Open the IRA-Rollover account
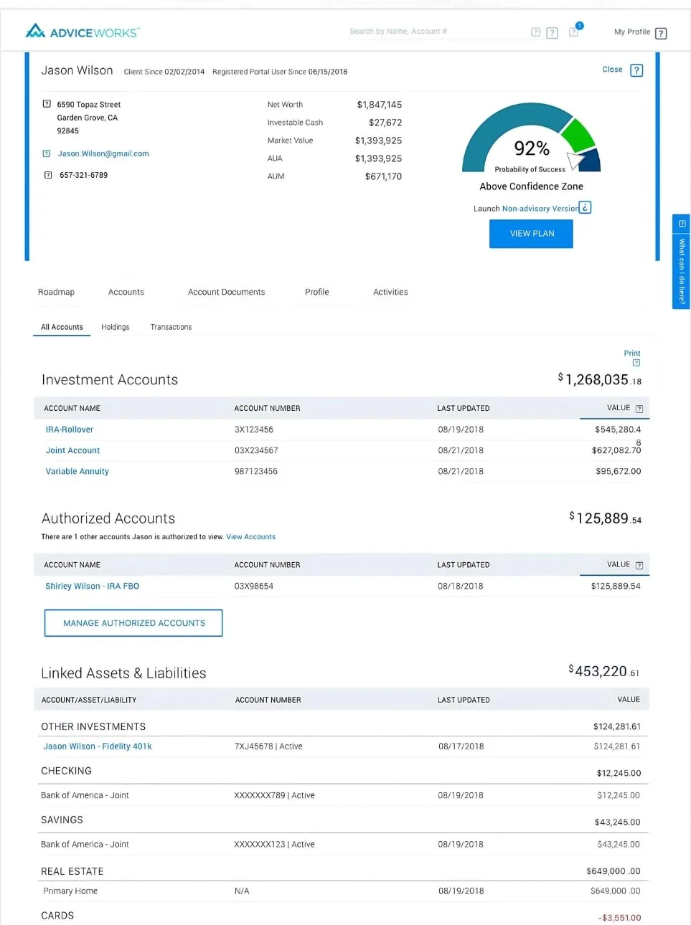The image size is (691, 925). tap(70, 430)
